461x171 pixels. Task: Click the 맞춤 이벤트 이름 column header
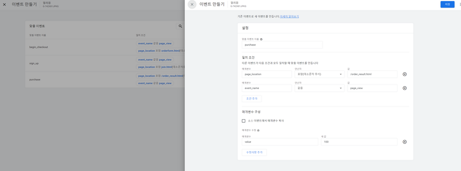click(38, 35)
